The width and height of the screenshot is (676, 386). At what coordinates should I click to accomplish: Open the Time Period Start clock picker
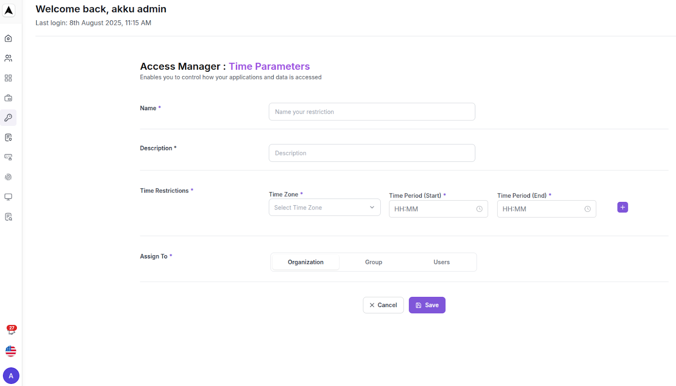click(480, 209)
